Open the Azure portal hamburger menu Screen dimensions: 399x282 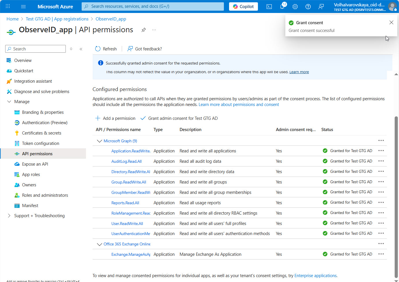pyautogui.click(x=23, y=7)
